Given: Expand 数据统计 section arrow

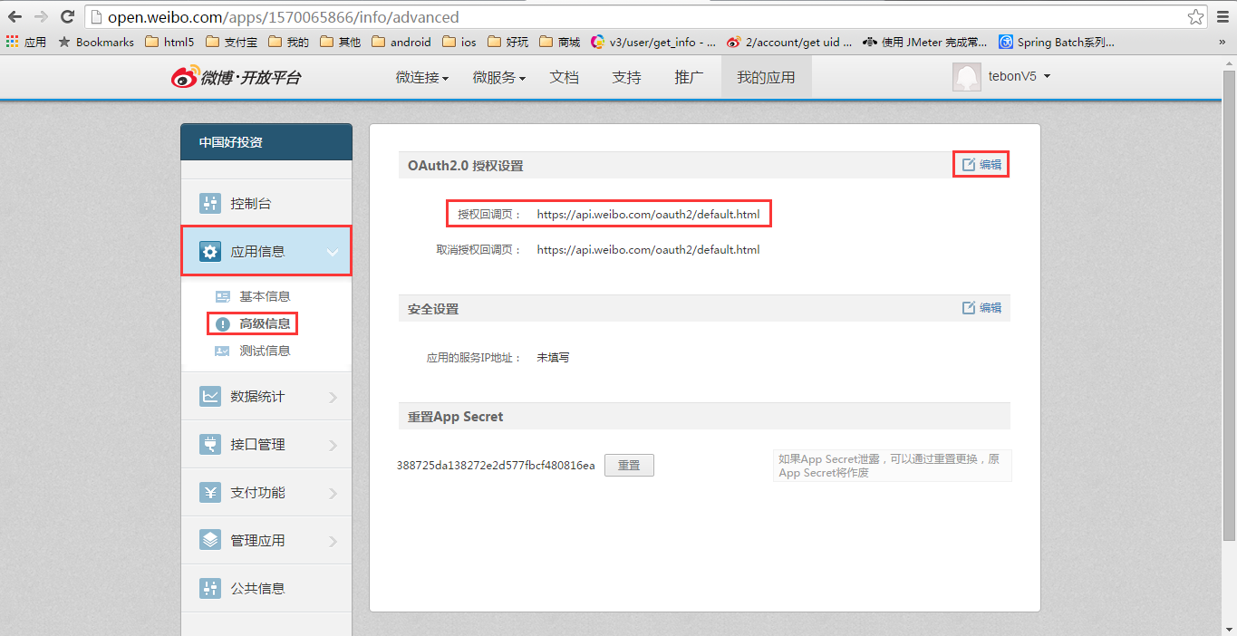Looking at the screenshot, I should [333, 397].
